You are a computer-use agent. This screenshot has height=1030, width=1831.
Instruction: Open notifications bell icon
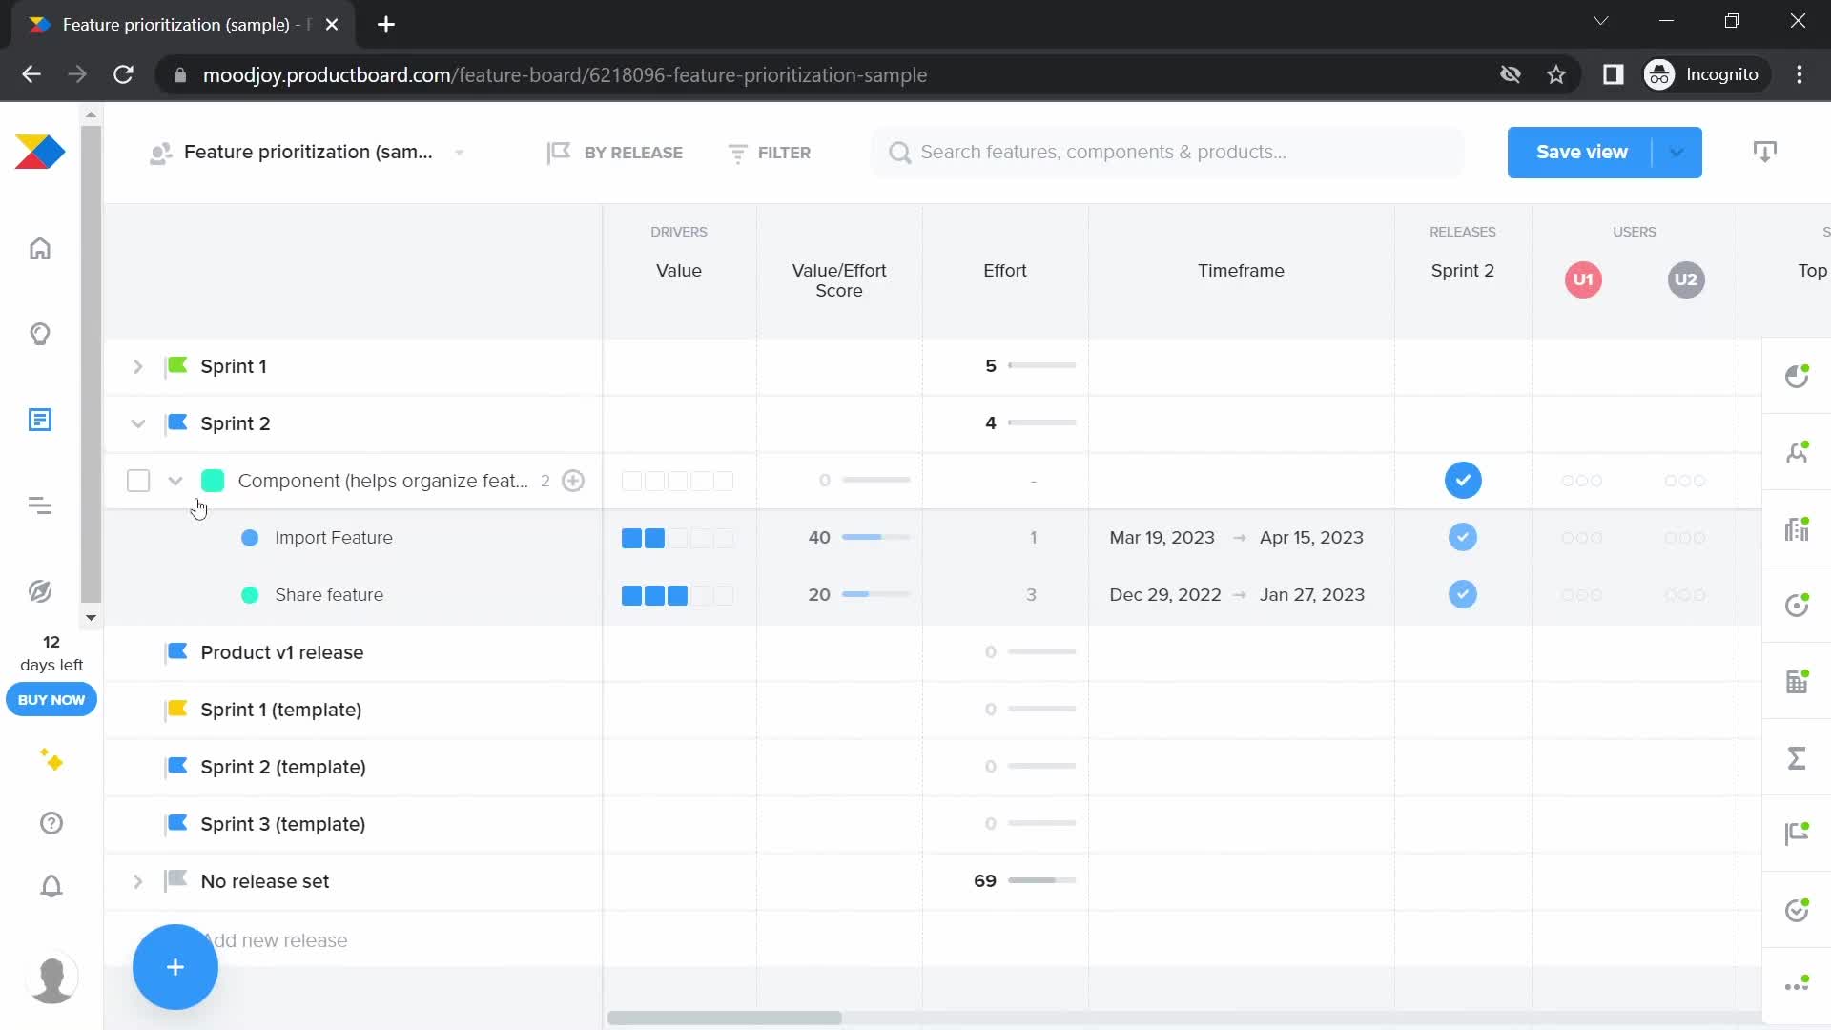[51, 886]
